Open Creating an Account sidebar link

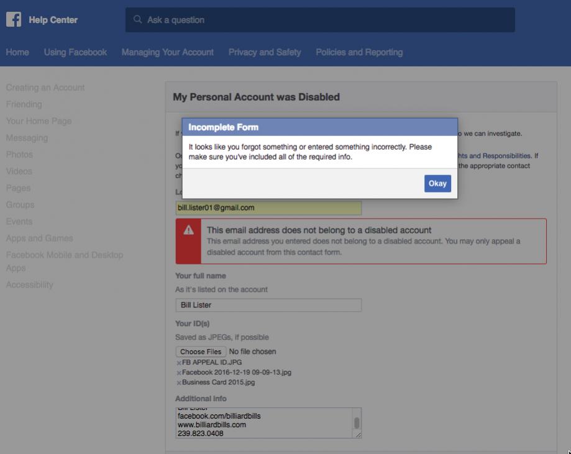click(x=45, y=88)
